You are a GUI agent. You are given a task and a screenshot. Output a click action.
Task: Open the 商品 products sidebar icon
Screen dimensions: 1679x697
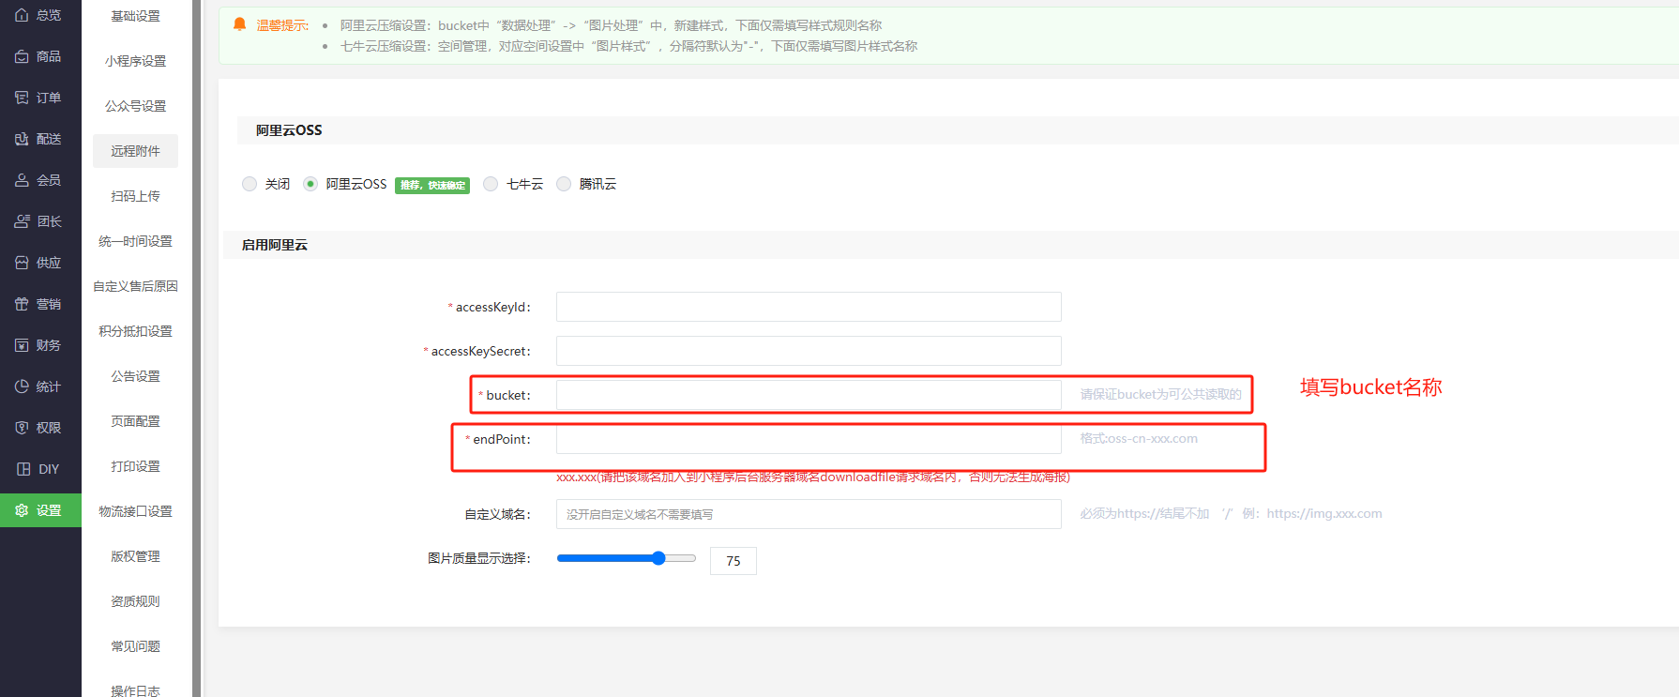click(22, 56)
